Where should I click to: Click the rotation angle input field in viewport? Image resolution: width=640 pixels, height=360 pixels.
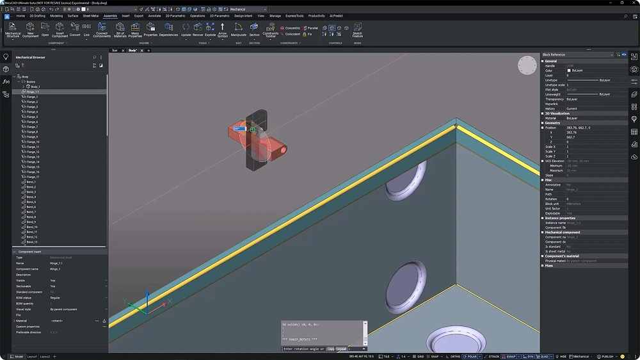point(239,129)
